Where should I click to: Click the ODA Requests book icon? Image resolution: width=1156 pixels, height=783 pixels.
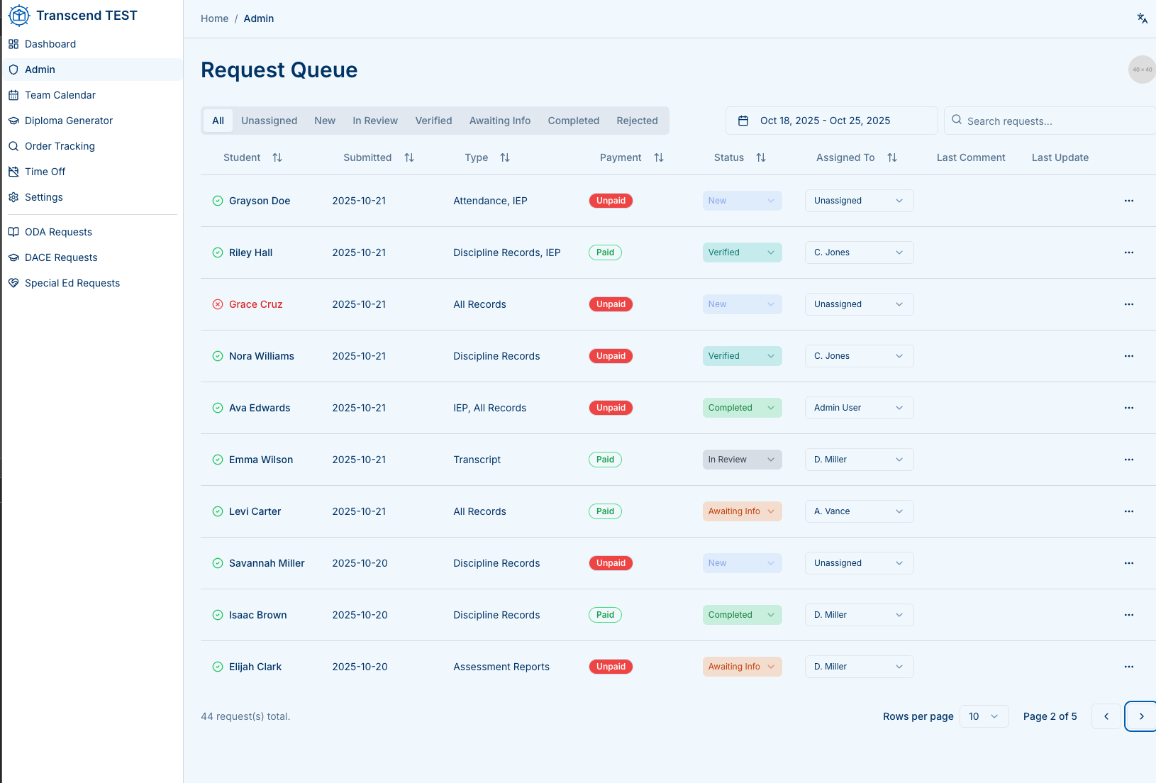13,232
